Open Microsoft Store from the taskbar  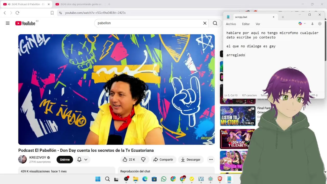[x=154, y=179]
